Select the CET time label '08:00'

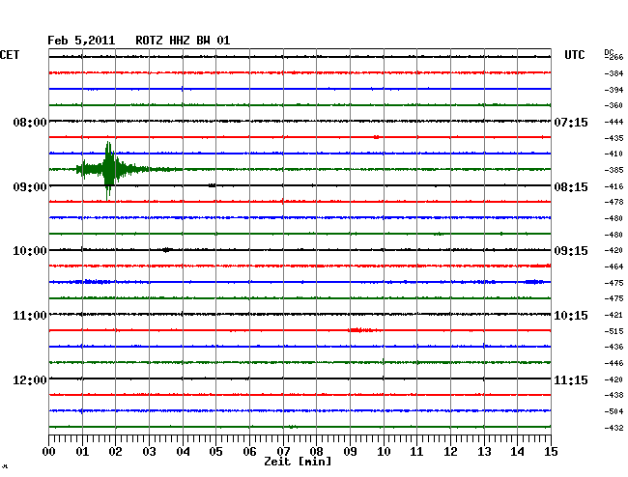pos(30,122)
